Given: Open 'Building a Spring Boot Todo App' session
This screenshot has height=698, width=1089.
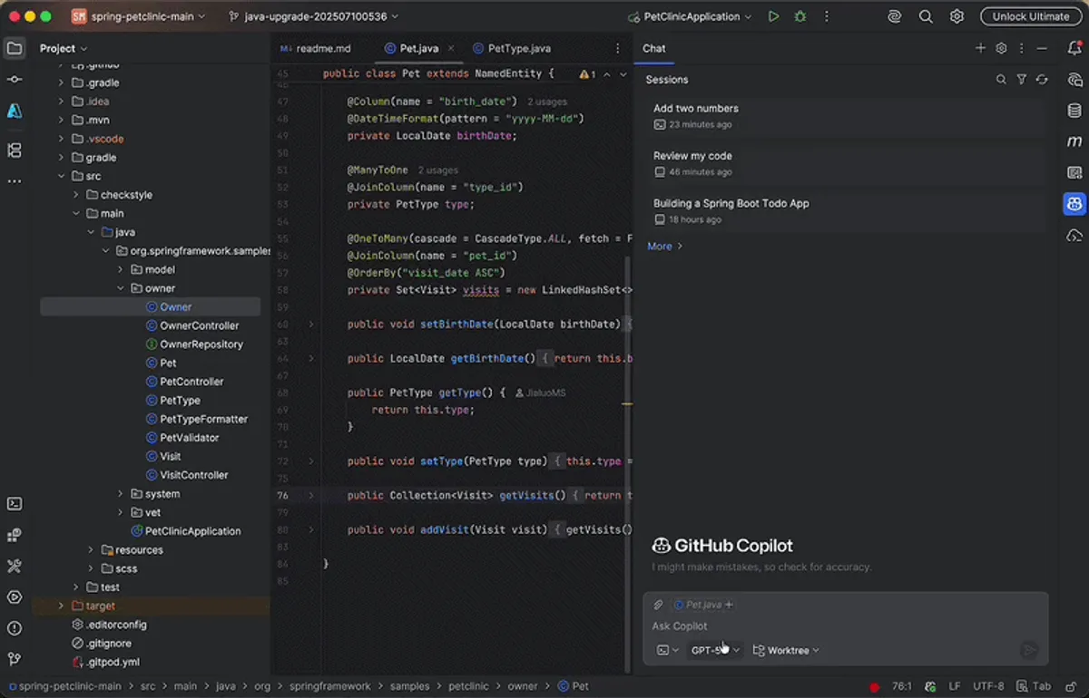Looking at the screenshot, I should tap(844, 211).
